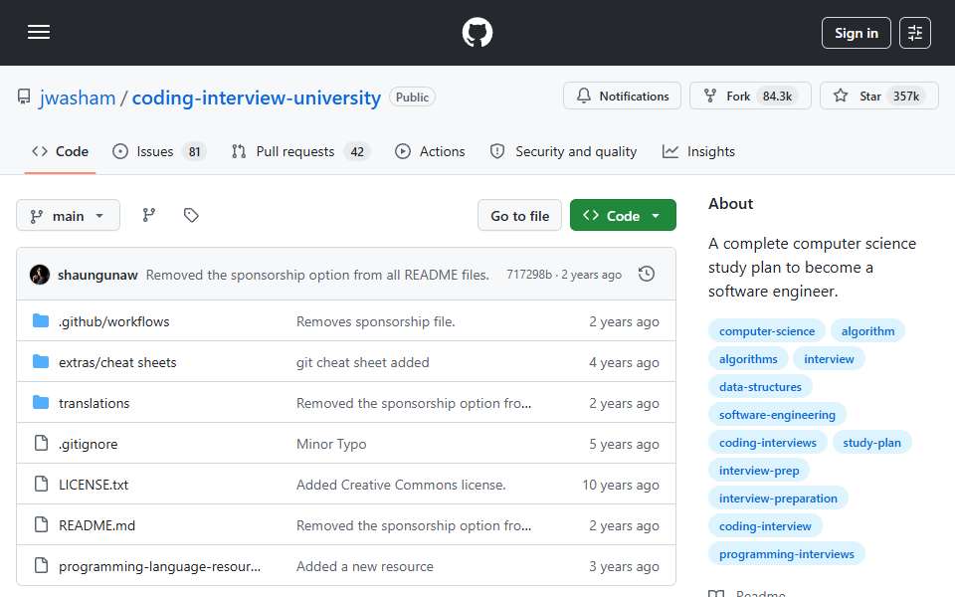
Task: Select the coding-interview topic tag
Action: pos(765,526)
